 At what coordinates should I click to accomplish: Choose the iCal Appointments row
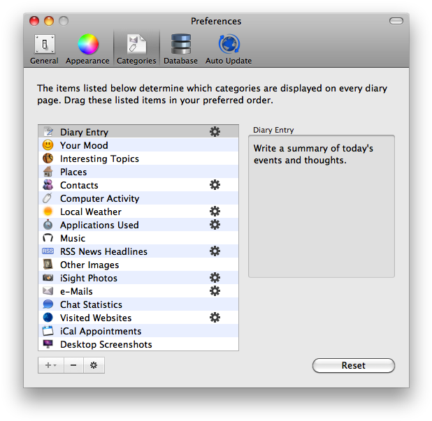[101, 331]
